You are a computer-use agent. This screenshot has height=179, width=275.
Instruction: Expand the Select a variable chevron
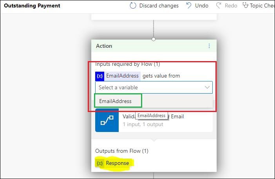click(x=207, y=87)
